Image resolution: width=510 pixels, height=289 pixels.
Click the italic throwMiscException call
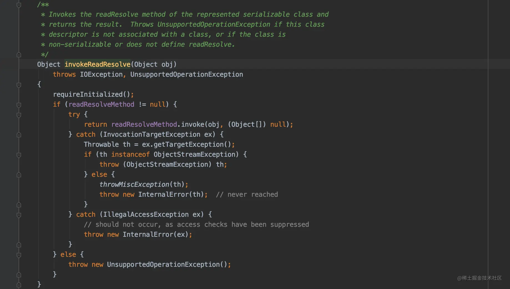134,185
